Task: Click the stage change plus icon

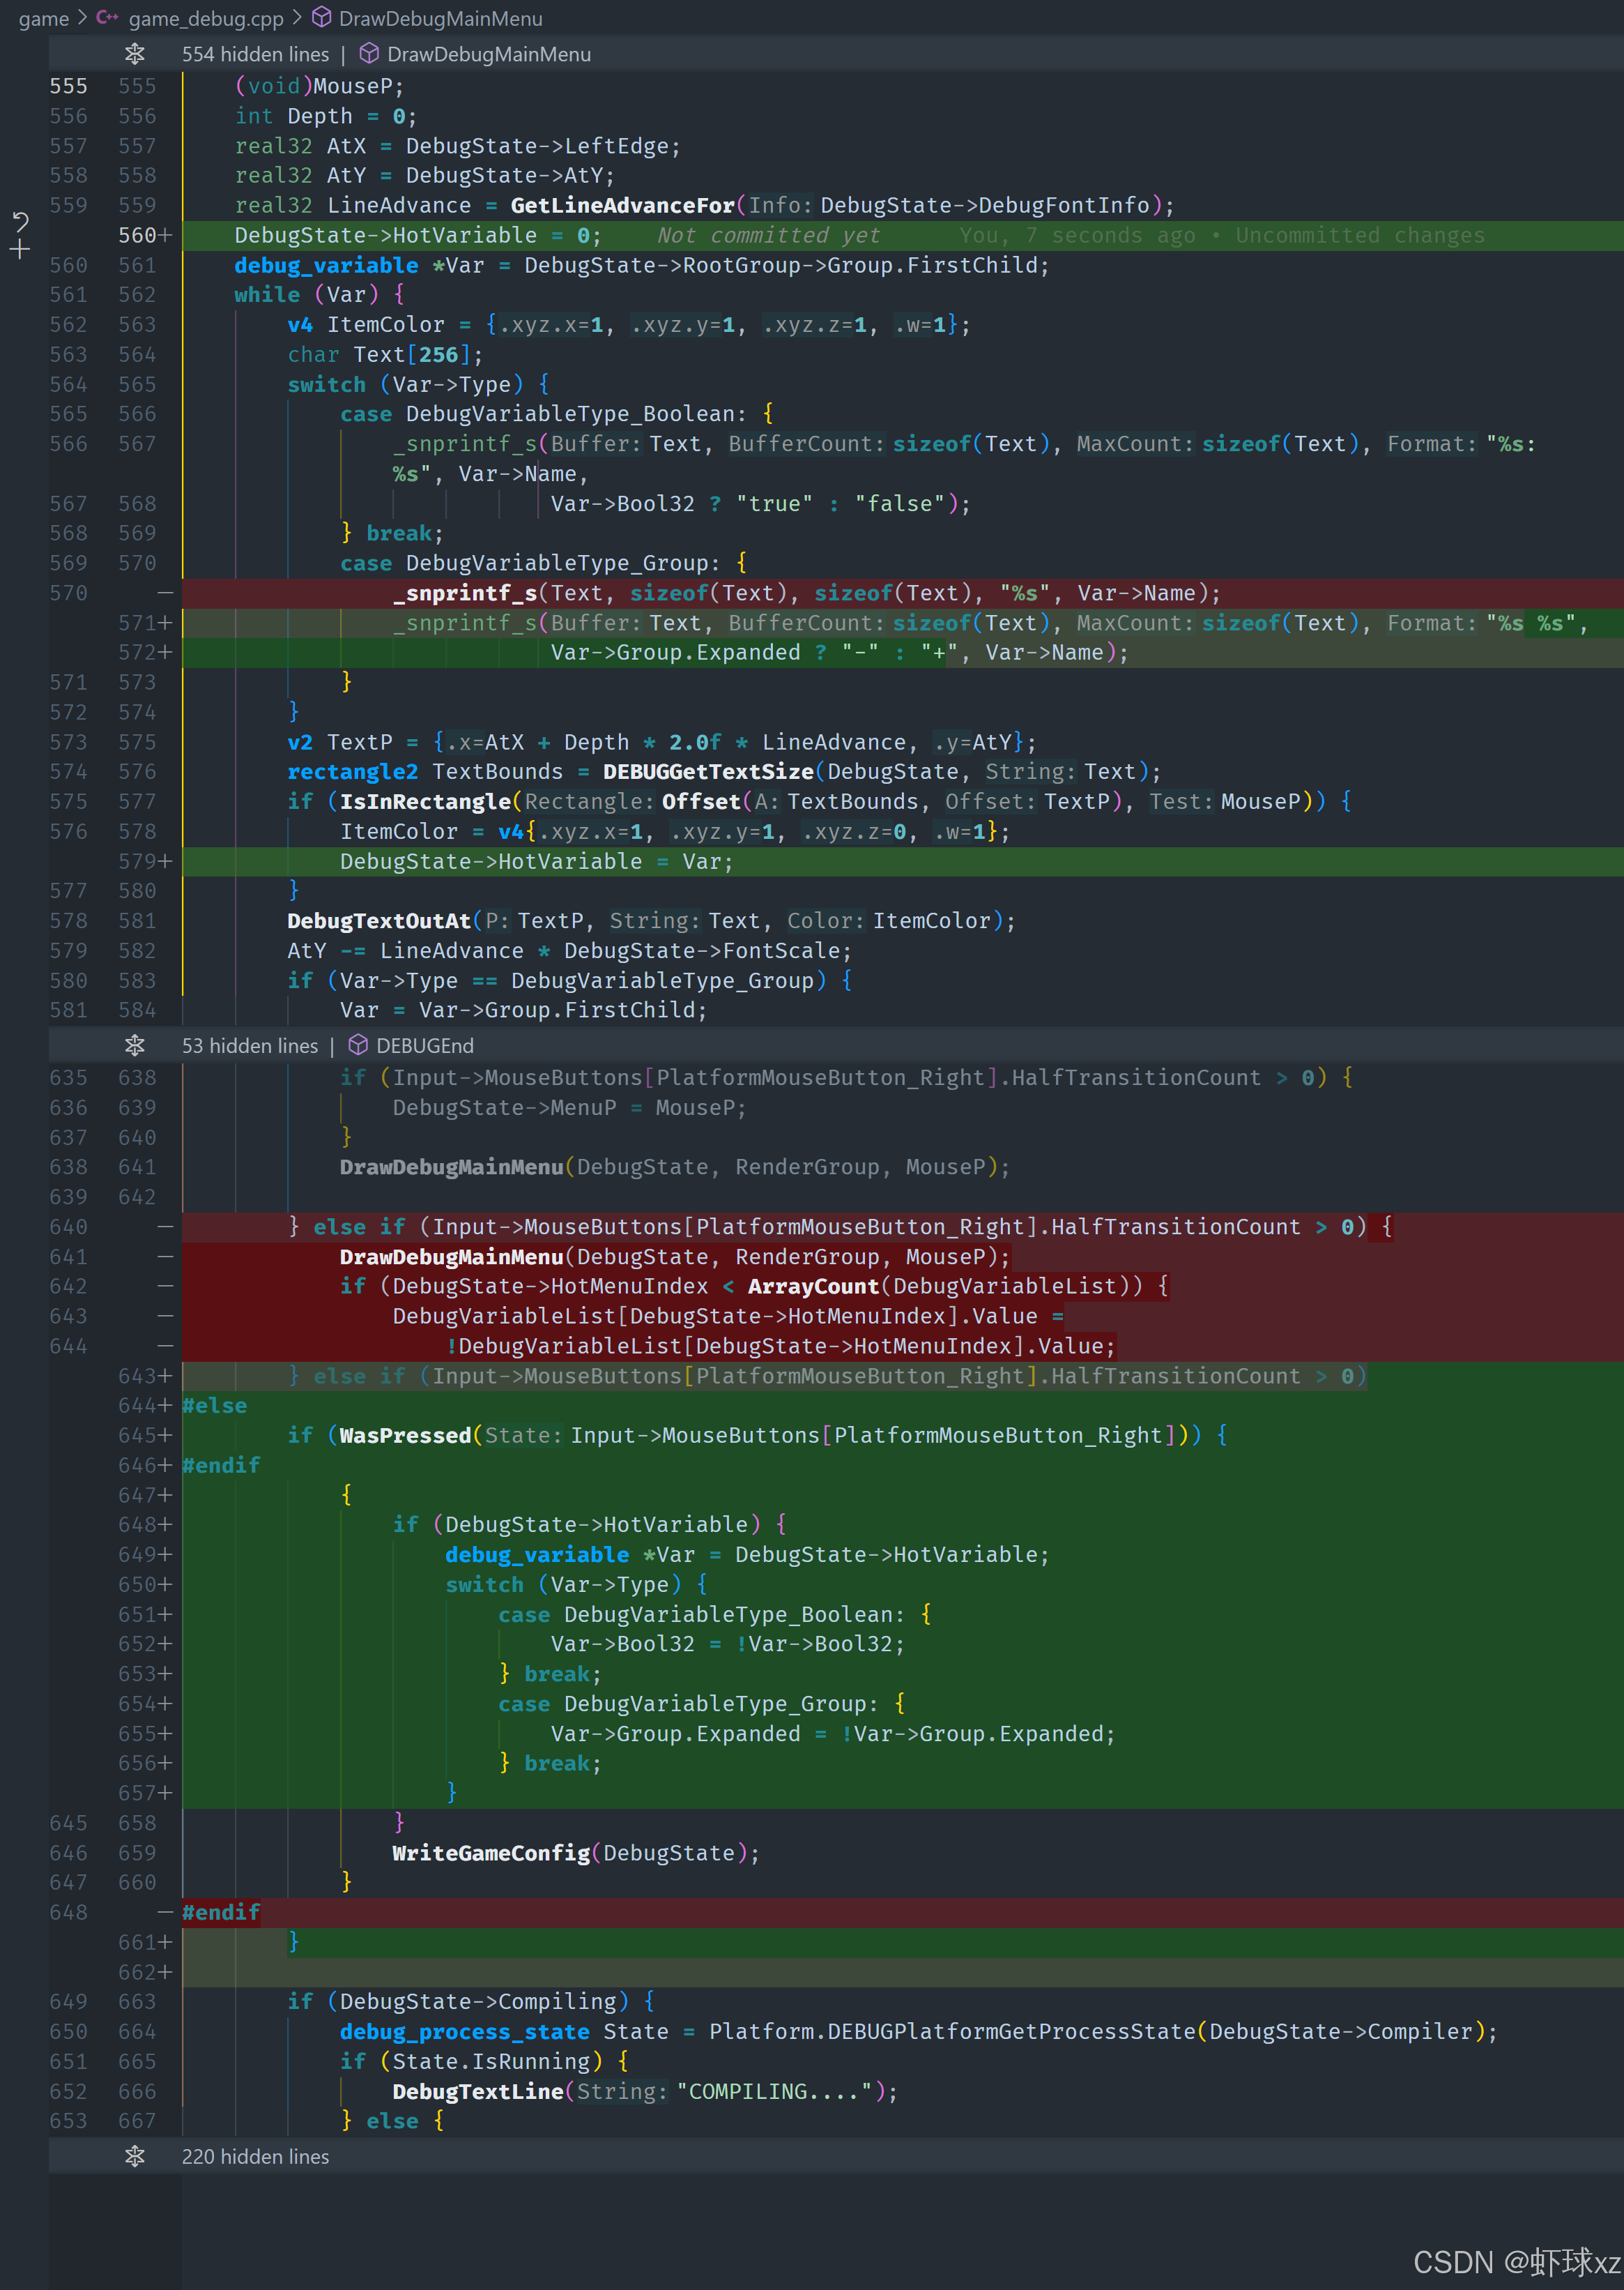Action: click(x=20, y=249)
